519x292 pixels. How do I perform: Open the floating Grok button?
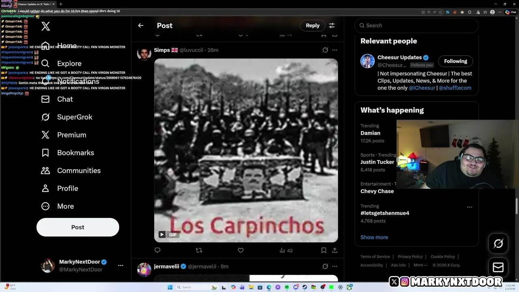(x=498, y=244)
